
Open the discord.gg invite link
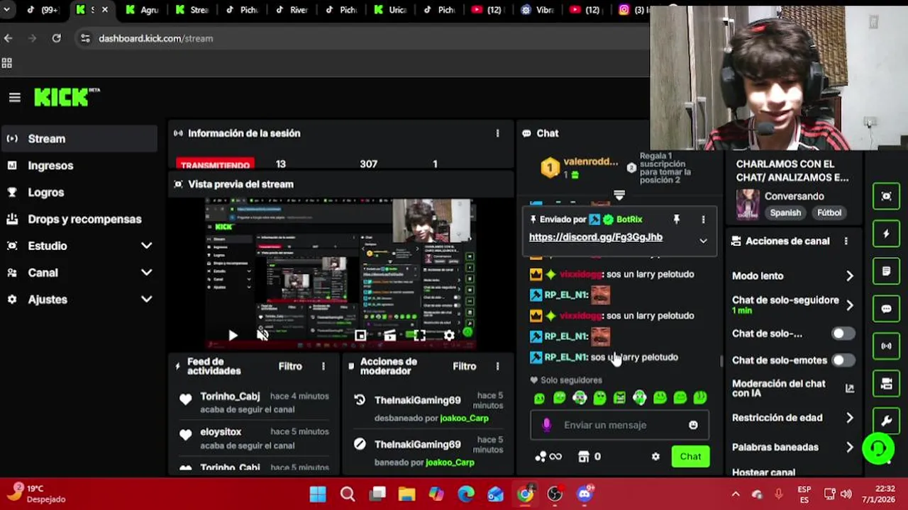click(x=596, y=237)
